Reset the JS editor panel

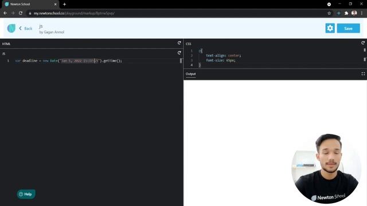(179, 53)
